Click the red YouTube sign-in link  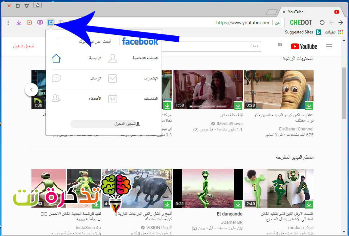click(24, 46)
